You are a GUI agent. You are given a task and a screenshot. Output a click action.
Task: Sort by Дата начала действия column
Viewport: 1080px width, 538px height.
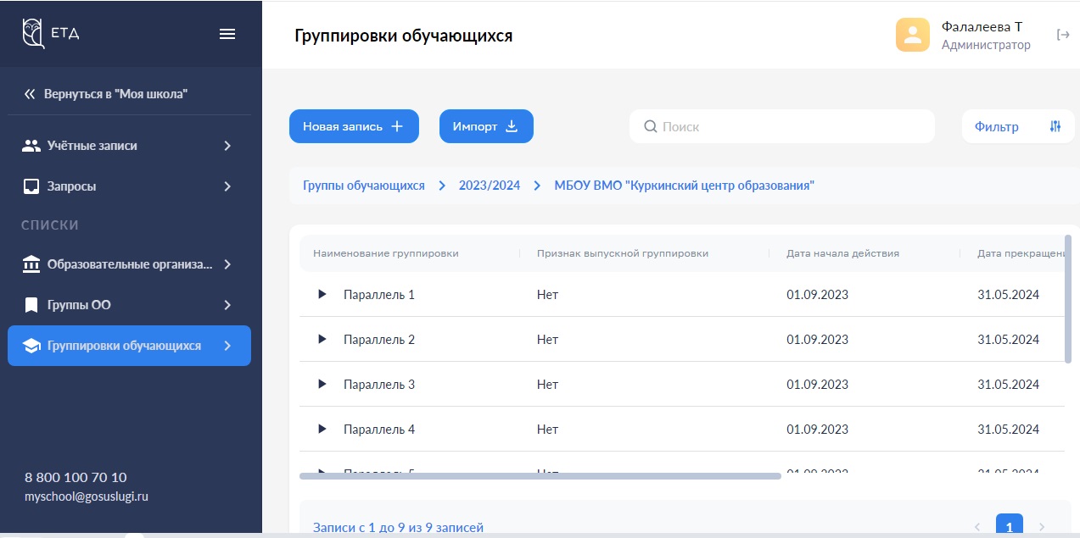pos(842,253)
